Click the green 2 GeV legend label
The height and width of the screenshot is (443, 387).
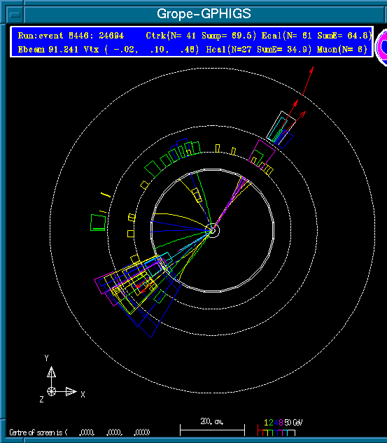tap(272, 423)
